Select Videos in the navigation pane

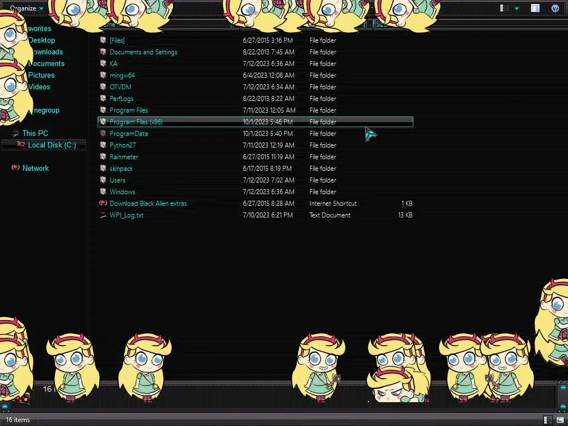pos(39,87)
